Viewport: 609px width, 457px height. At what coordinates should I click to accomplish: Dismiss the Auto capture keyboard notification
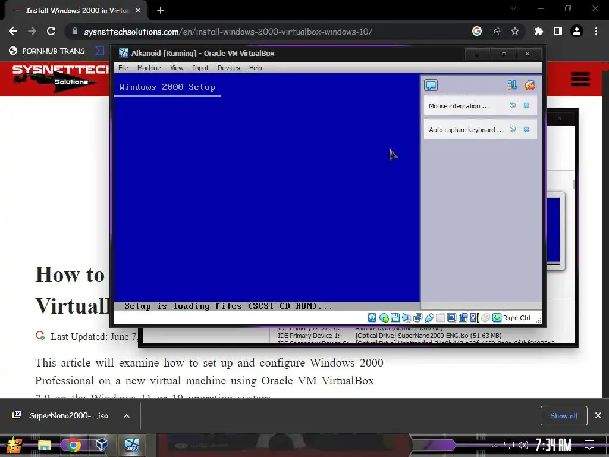(527, 129)
